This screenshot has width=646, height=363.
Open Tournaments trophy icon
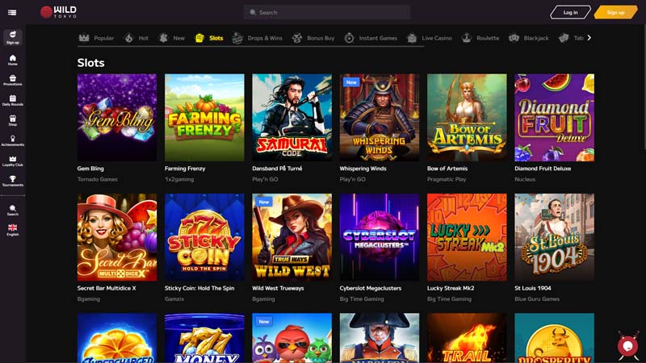point(12,181)
